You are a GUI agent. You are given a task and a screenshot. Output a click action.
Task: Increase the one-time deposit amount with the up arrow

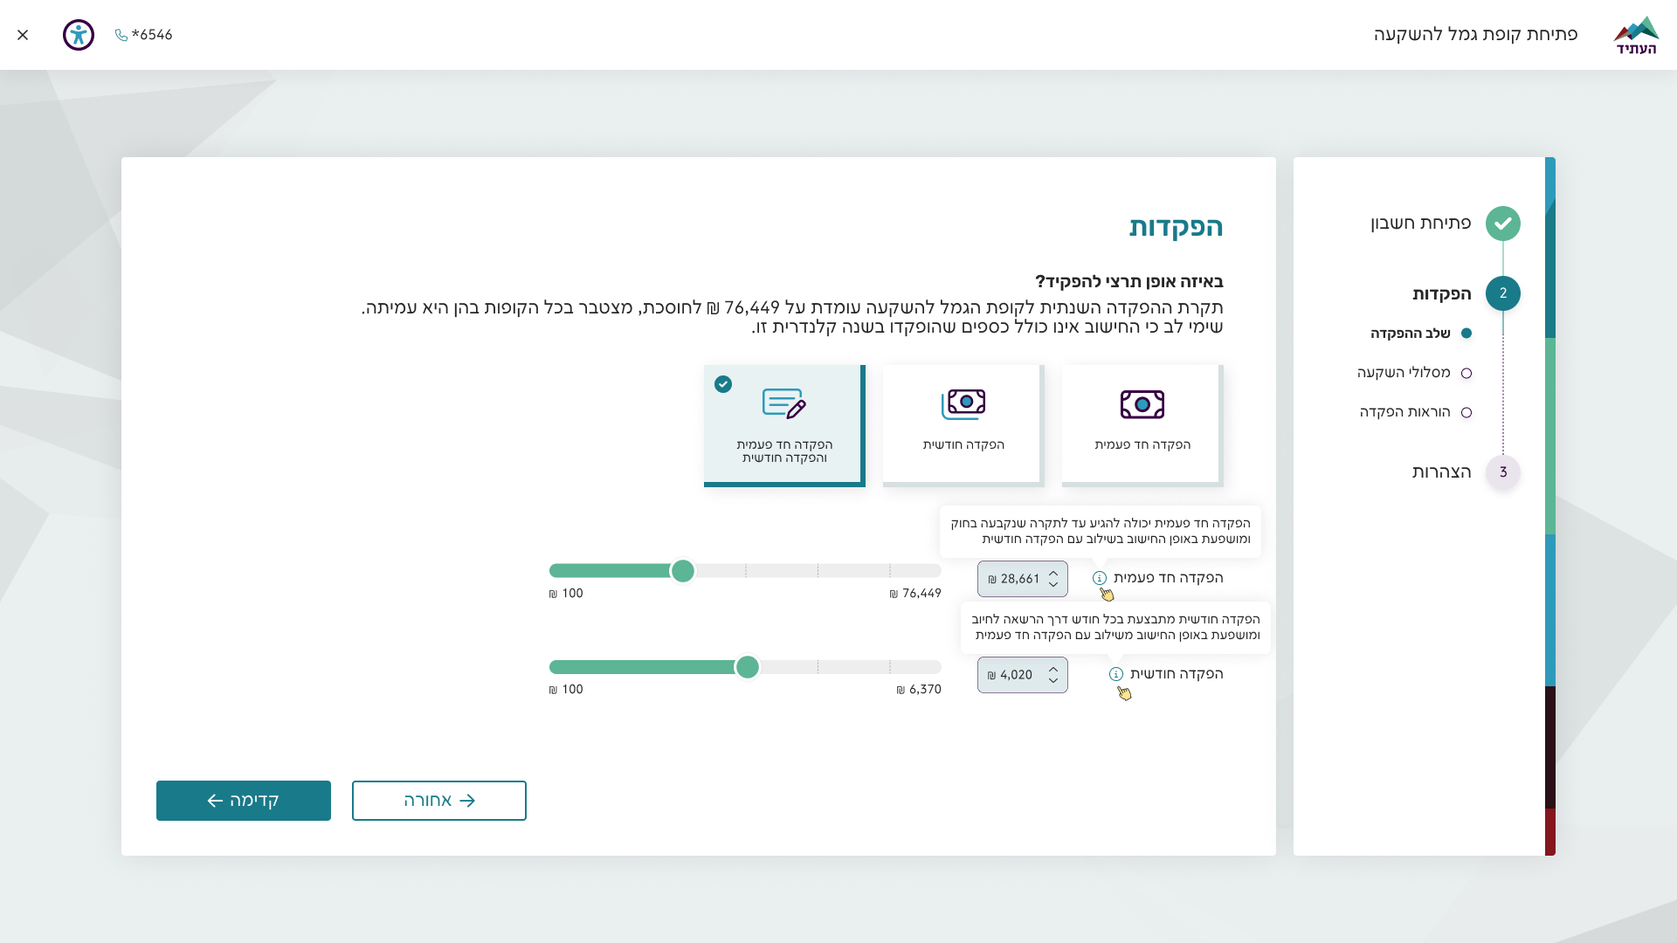coord(1053,574)
